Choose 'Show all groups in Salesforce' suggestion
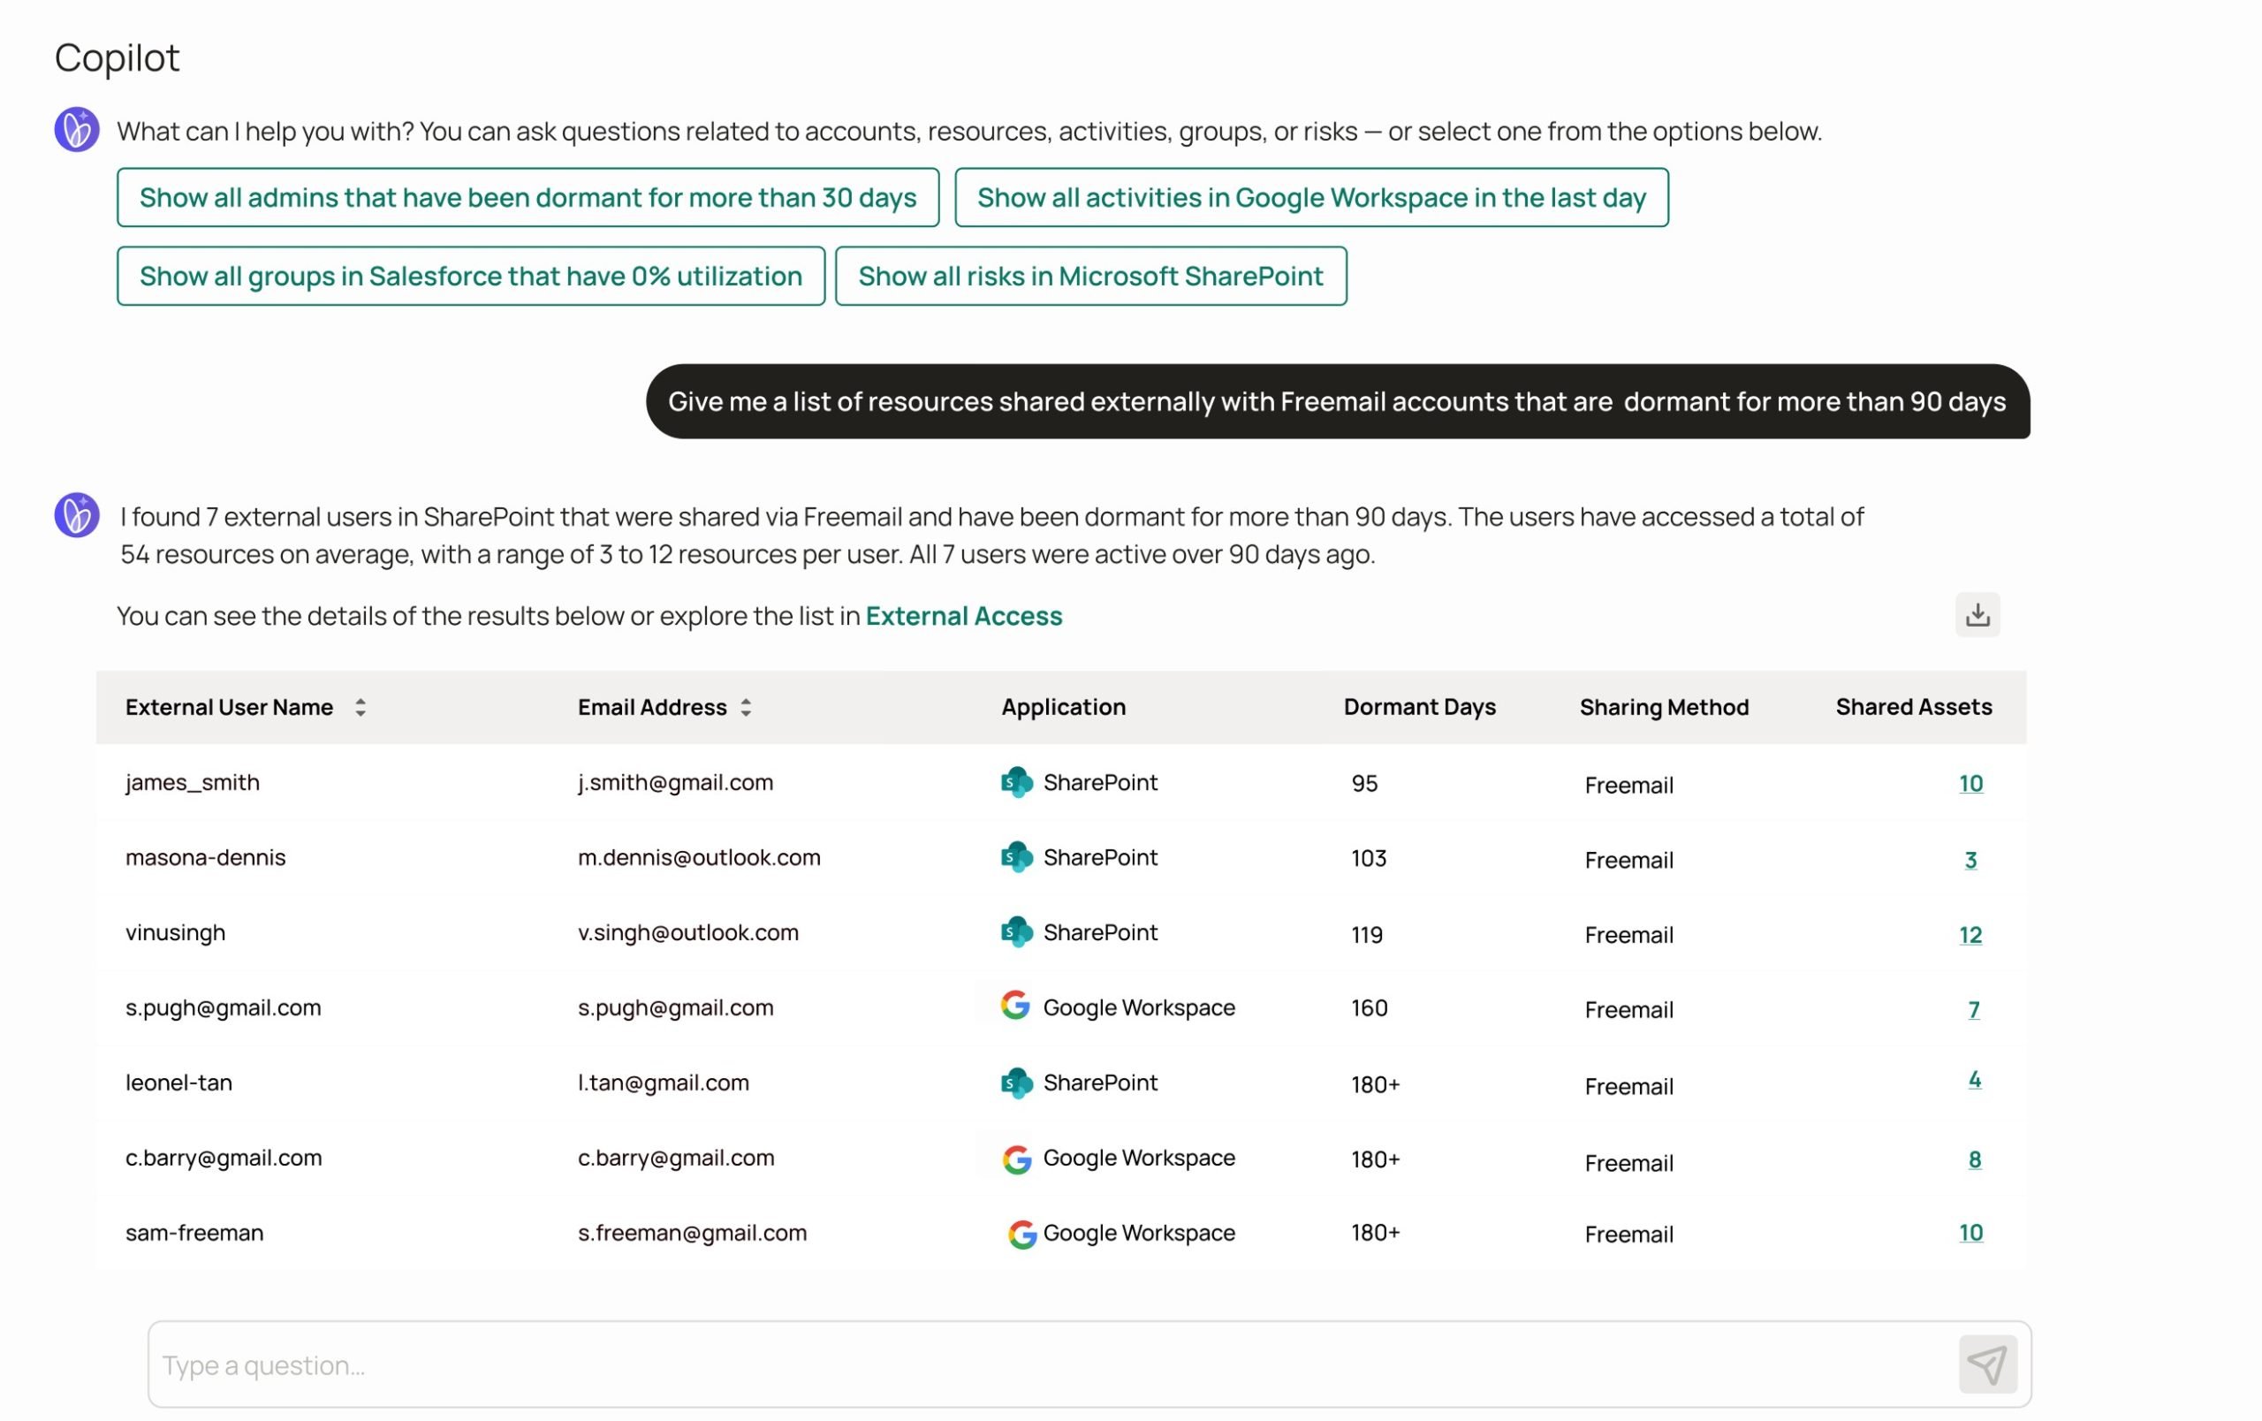The height and width of the screenshot is (1421, 2262). [471, 276]
